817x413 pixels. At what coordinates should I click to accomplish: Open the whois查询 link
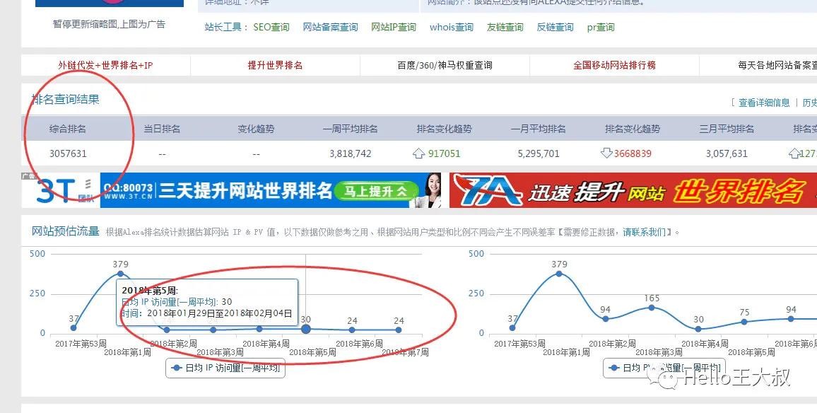tap(451, 27)
